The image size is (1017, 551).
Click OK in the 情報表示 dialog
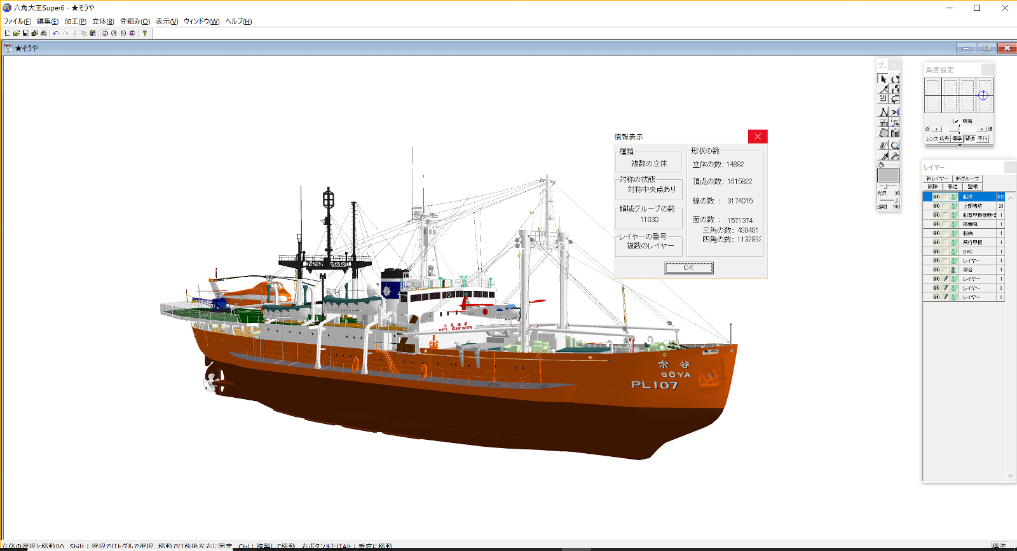689,268
